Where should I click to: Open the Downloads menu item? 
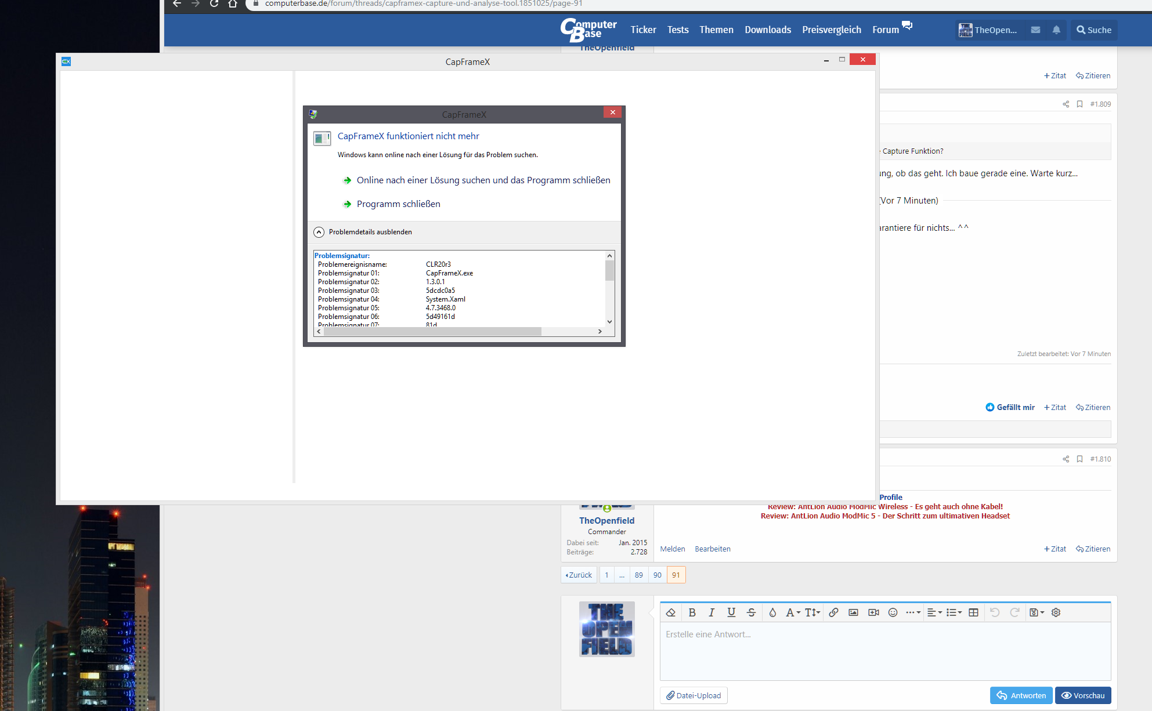767,30
